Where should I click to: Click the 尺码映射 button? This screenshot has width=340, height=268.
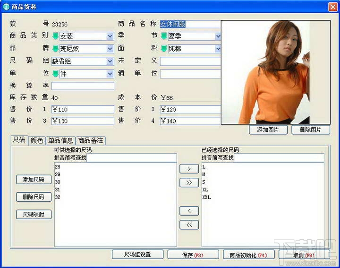tap(34, 215)
